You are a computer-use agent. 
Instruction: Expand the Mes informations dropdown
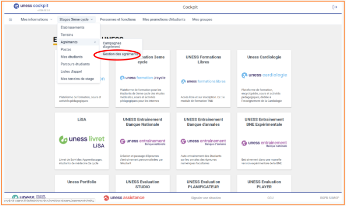click(x=36, y=20)
